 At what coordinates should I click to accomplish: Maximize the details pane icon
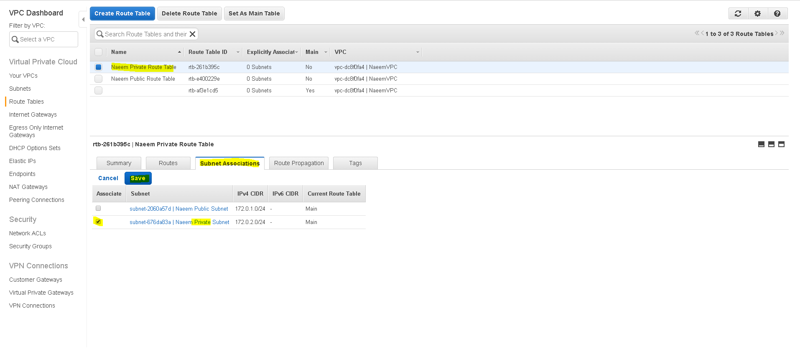(781, 144)
